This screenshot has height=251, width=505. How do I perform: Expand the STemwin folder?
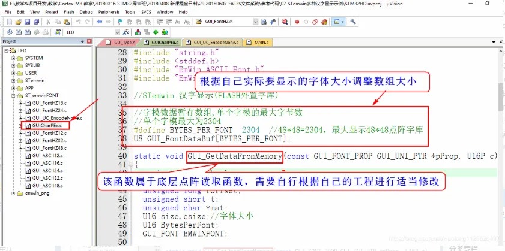pos(14,80)
